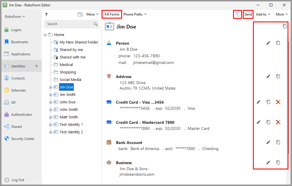This screenshot has width=292, height=186.
Task: Copy the Bank Account section
Action: 278,142
